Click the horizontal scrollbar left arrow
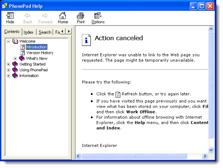This screenshot has width=223, height=168. [78, 156]
